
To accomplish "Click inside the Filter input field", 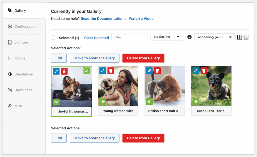I will [x=130, y=37].
